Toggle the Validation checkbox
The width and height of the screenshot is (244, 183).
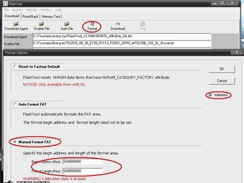tap(210, 95)
